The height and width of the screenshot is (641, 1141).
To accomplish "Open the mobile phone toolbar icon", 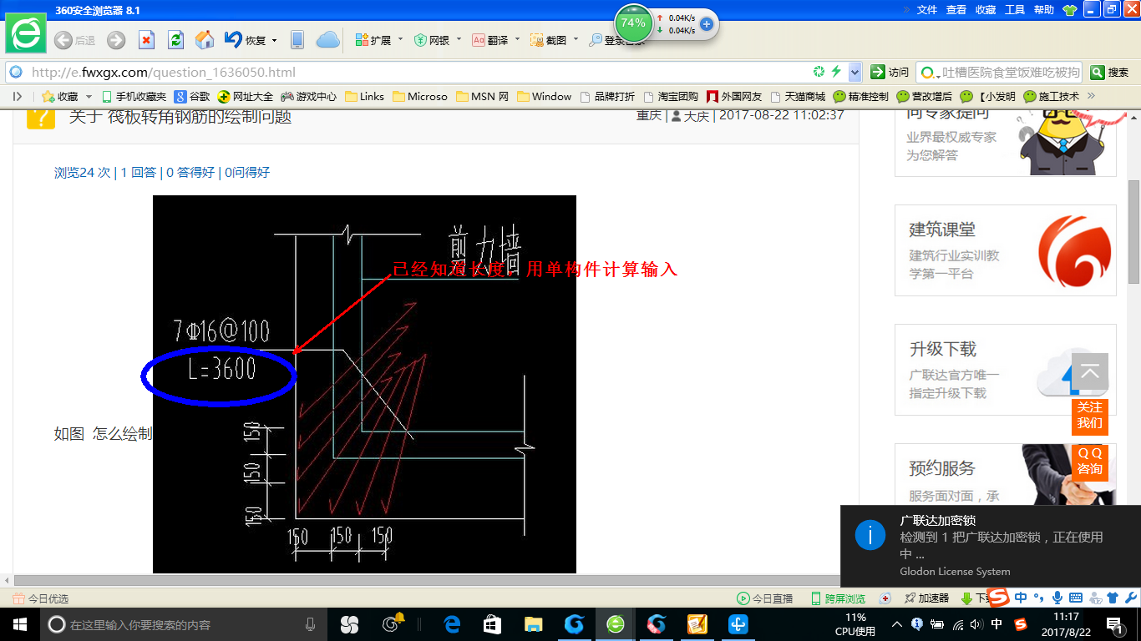I will [x=297, y=40].
